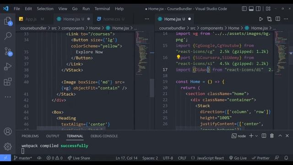Screen dimensions: 293x165
Task: Open Source Control view with 17 changes
Action: pos(8,51)
